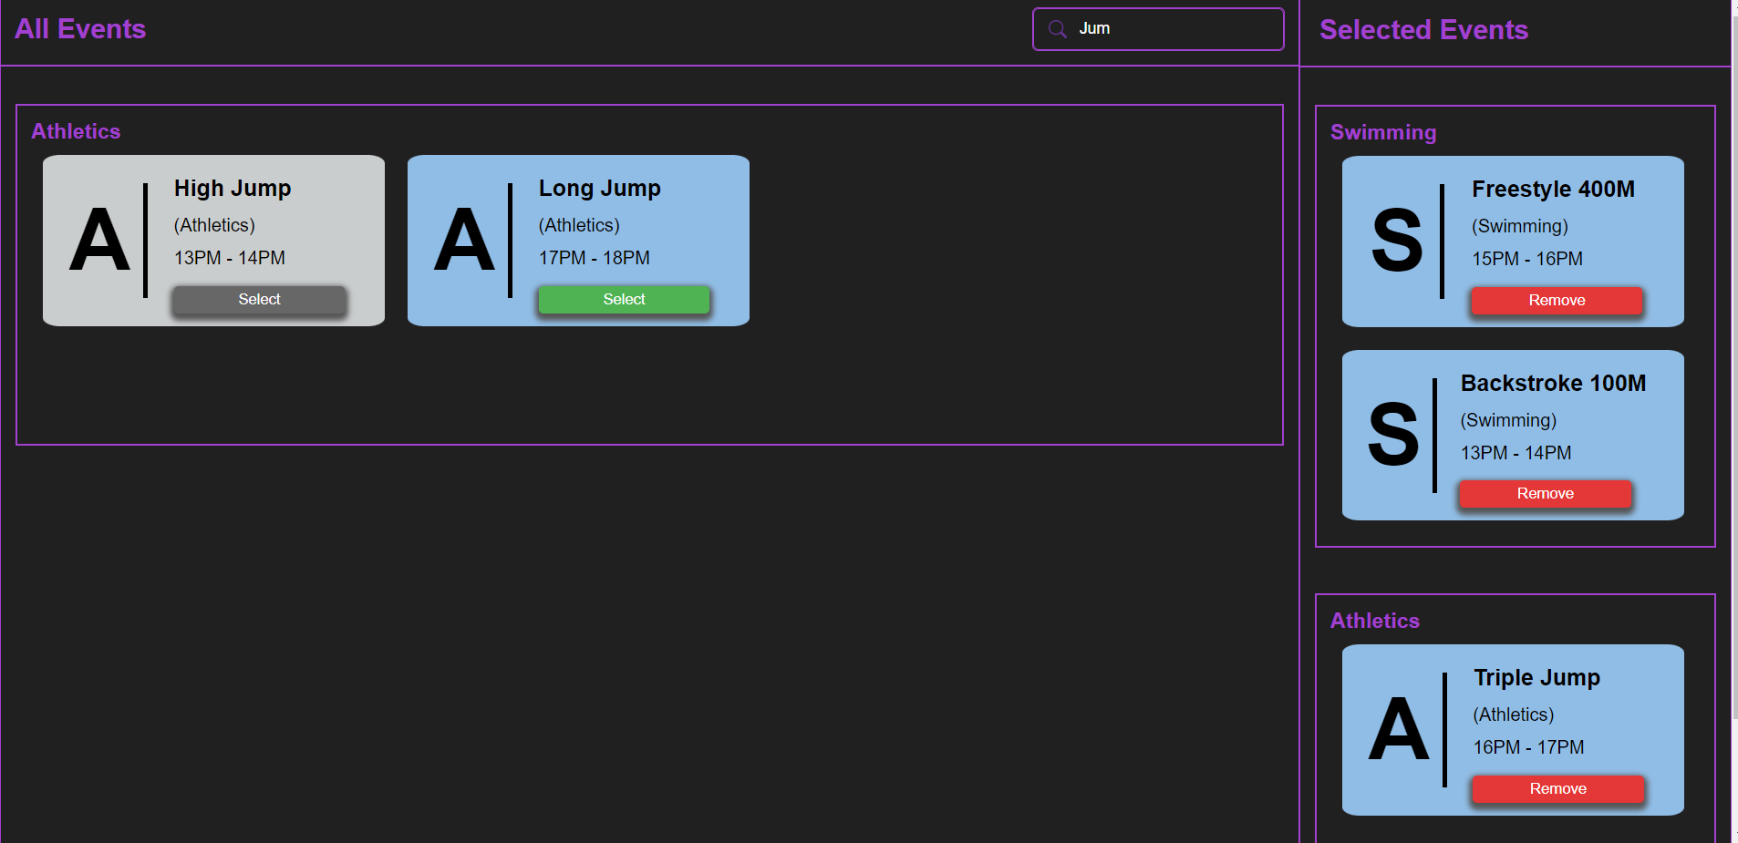The width and height of the screenshot is (1738, 843).
Task: Click the Swimming label in Selected Events
Action: [x=1382, y=132]
